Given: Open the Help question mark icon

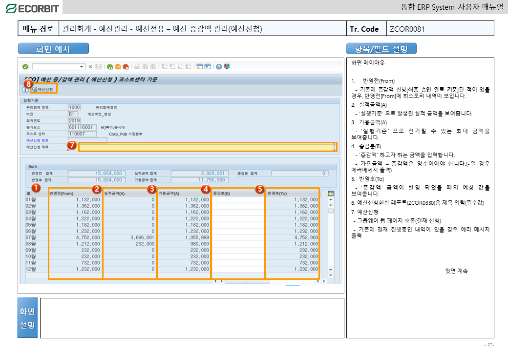Looking at the screenshot, I should pos(219,67).
